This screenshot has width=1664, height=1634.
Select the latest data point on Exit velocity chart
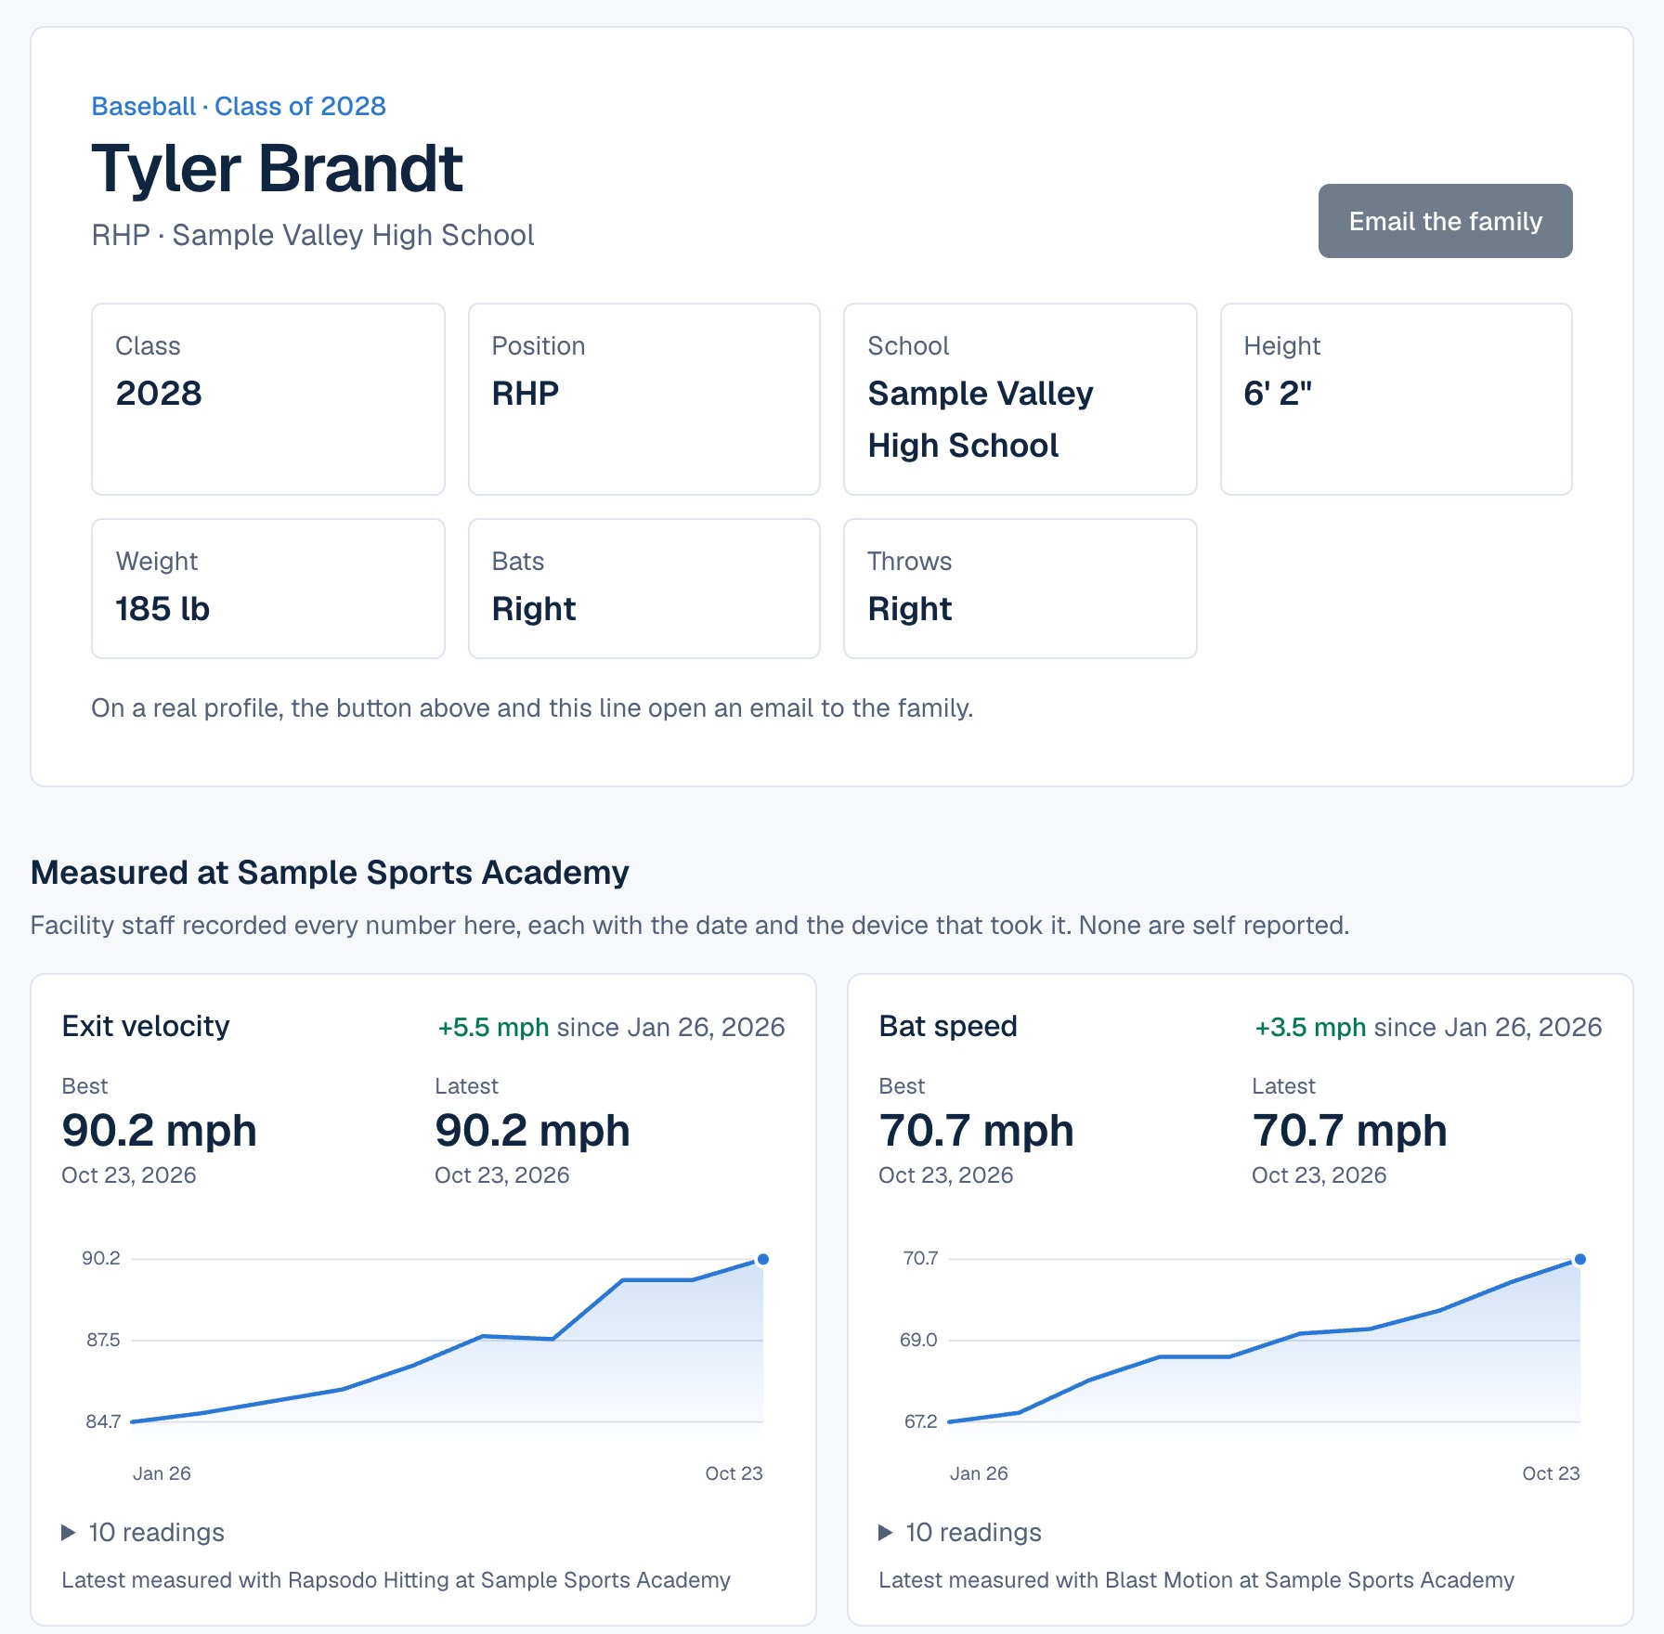tap(763, 1260)
